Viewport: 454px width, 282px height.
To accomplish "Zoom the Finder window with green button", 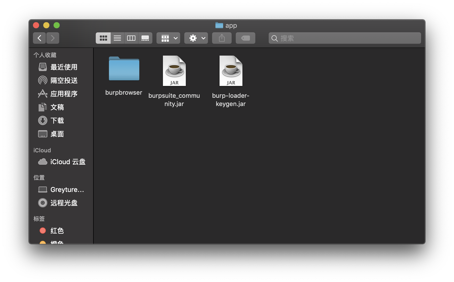I will (x=57, y=25).
